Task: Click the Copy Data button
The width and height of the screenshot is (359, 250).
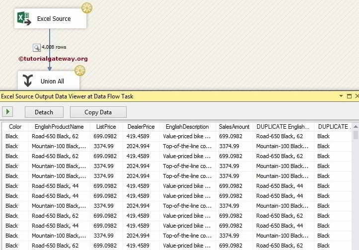Action: (x=98, y=112)
